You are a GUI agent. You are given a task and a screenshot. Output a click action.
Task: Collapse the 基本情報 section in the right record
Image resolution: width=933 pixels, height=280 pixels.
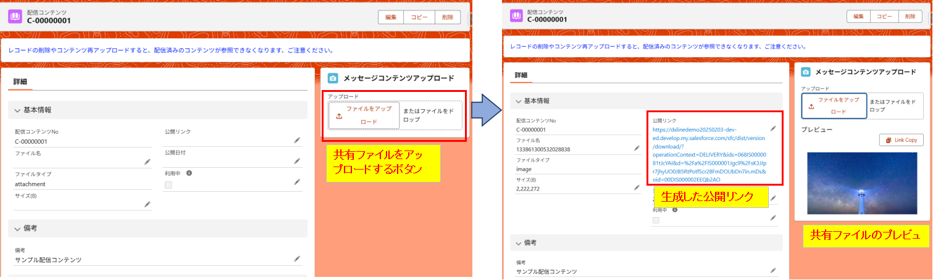click(x=518, y=101)
